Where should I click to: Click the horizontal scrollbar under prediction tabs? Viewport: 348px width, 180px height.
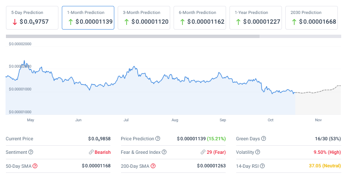(132, 36)
